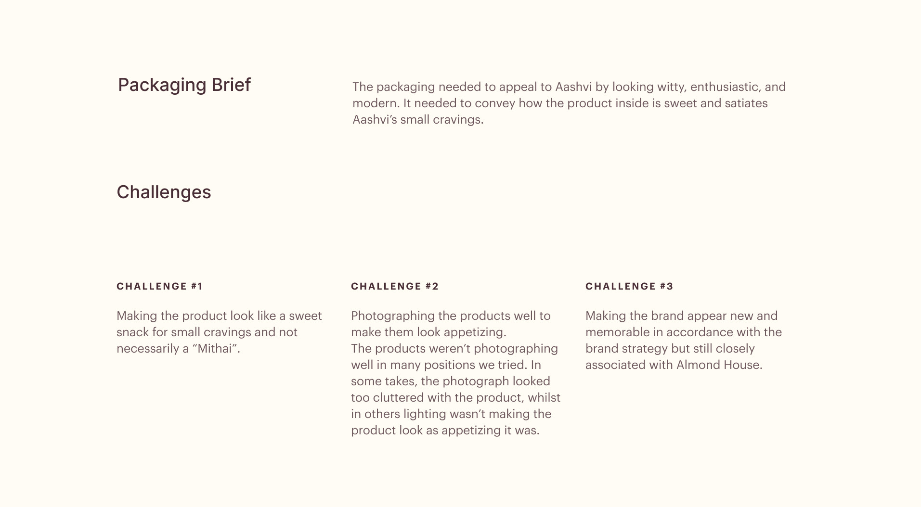Click the challenge three description paragraph
Screen dimensions: 921x507
pos(684,341)
